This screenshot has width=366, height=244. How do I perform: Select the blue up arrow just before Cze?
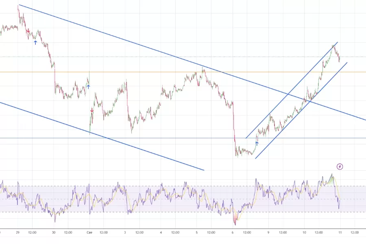[88, 87]
